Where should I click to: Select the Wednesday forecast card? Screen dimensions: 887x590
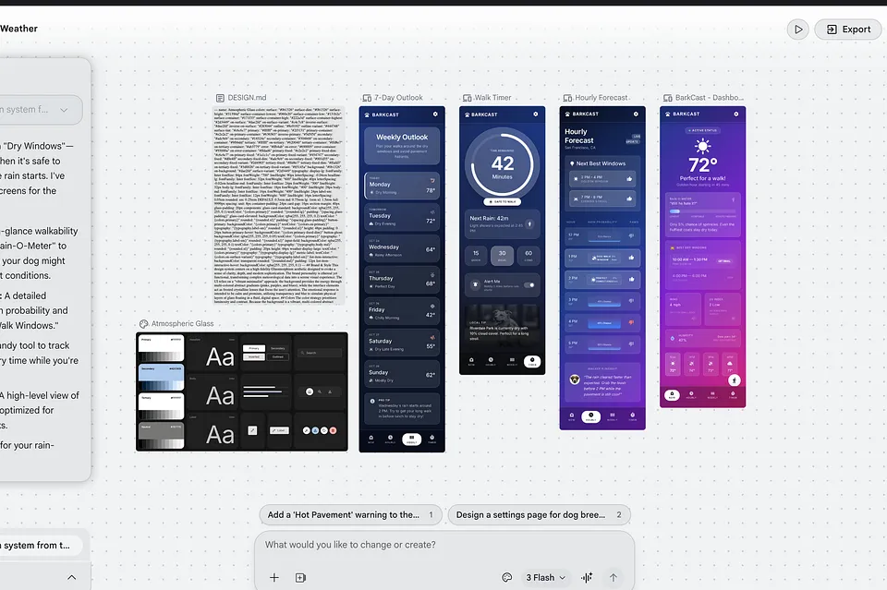coord(402,248)
